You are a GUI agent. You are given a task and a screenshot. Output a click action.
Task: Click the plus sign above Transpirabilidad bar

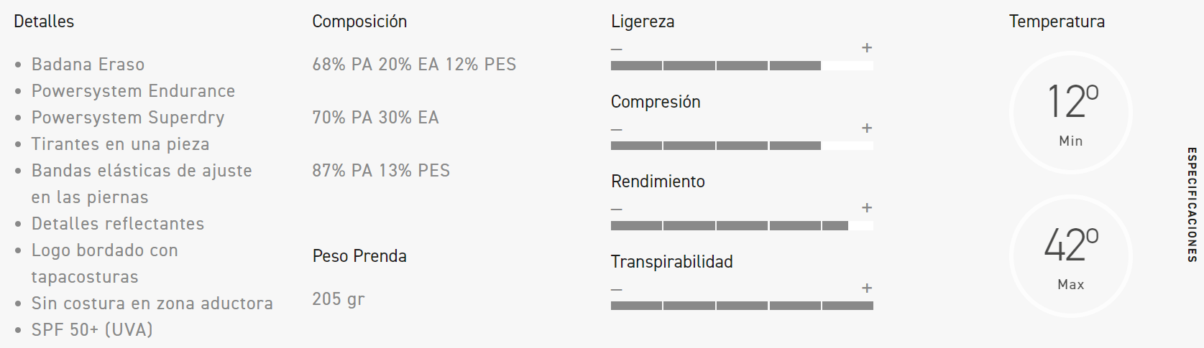click(867, 288)
